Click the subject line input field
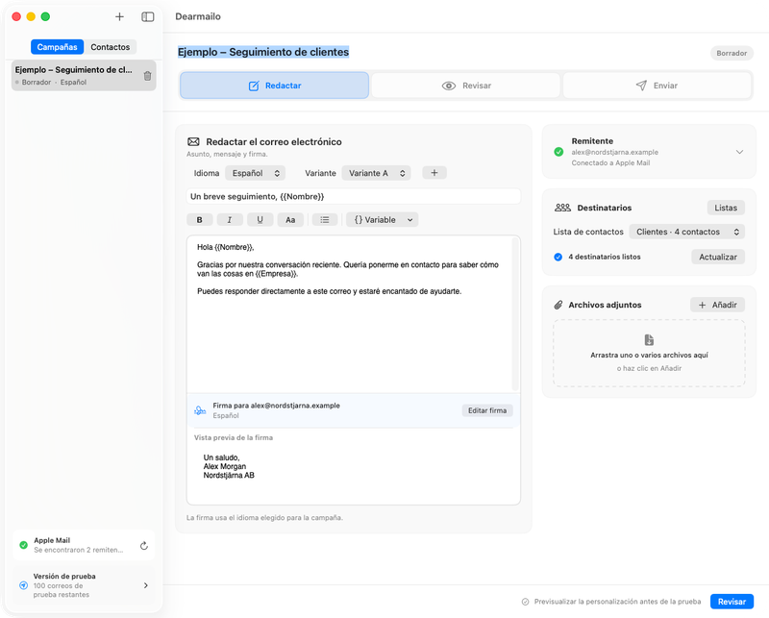 (x=353, y=196)
